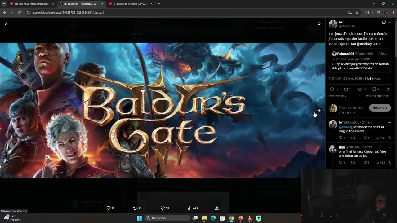Open the @MoveItJo handle under Jo'
Screen dimensions: 397x223
coord(346,26)
